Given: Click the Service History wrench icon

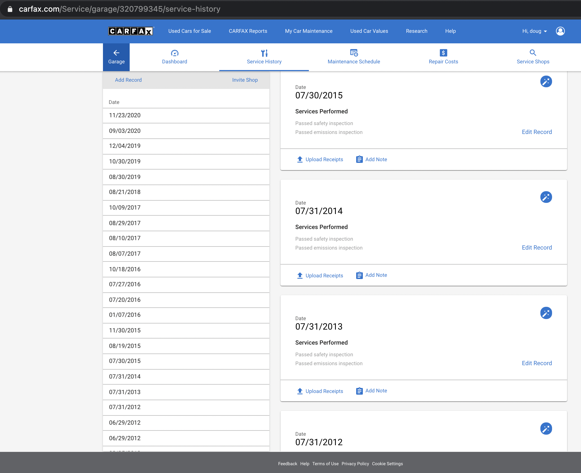Looking at the screenshot, I should tap(264, 53).
